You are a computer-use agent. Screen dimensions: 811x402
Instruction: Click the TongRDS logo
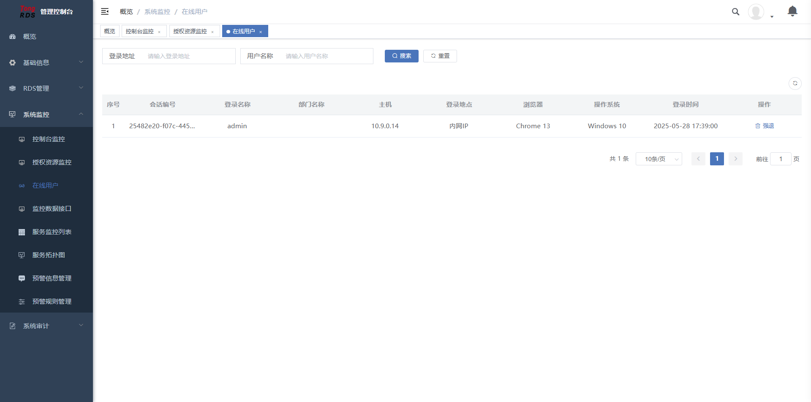coord(27,12)
